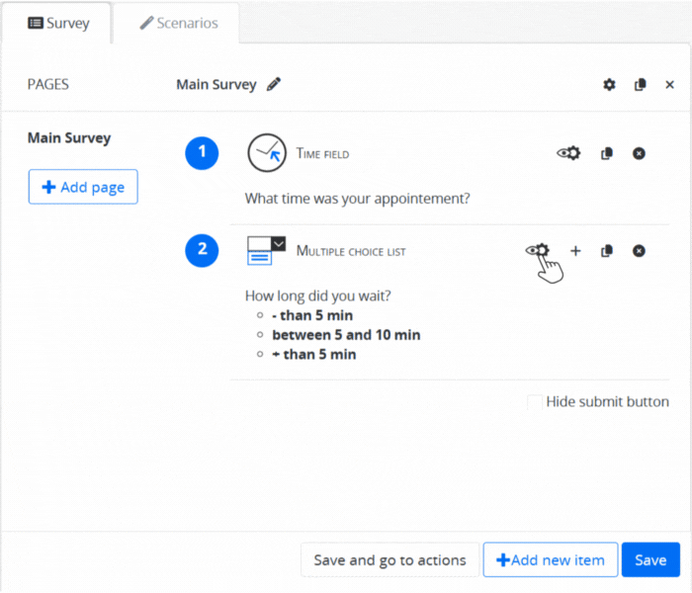
Task: Edit the Main Survey title with pencil icon
Action: pyautogui.click(x=274, y=85)
